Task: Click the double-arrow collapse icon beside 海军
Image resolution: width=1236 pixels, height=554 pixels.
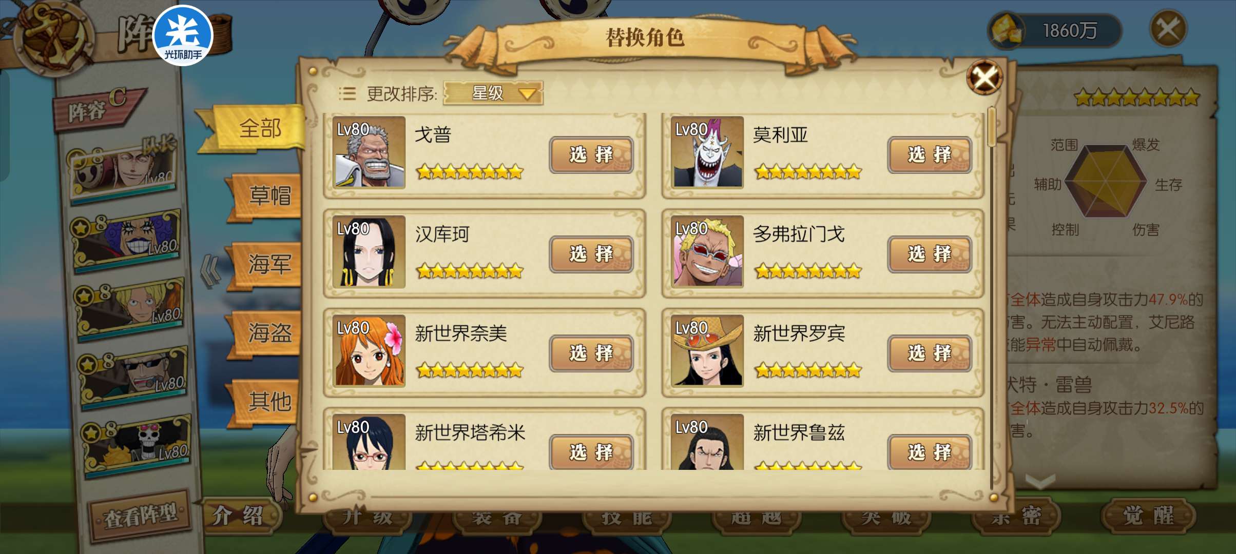Action: click(x=210, y=271)
